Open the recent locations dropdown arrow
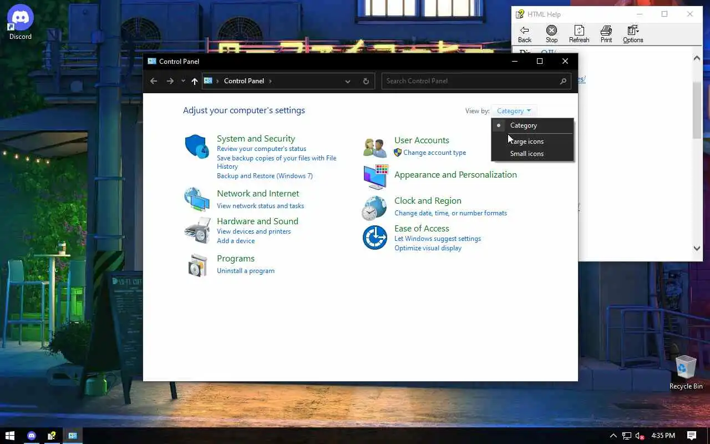The height and width of the screenshot is (444, 710). pos(183,81)
